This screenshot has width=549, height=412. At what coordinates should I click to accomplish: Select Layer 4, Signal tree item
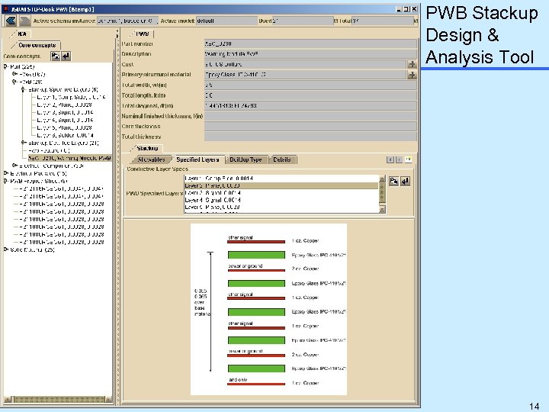pyautogui.click(x=65, y=120)
